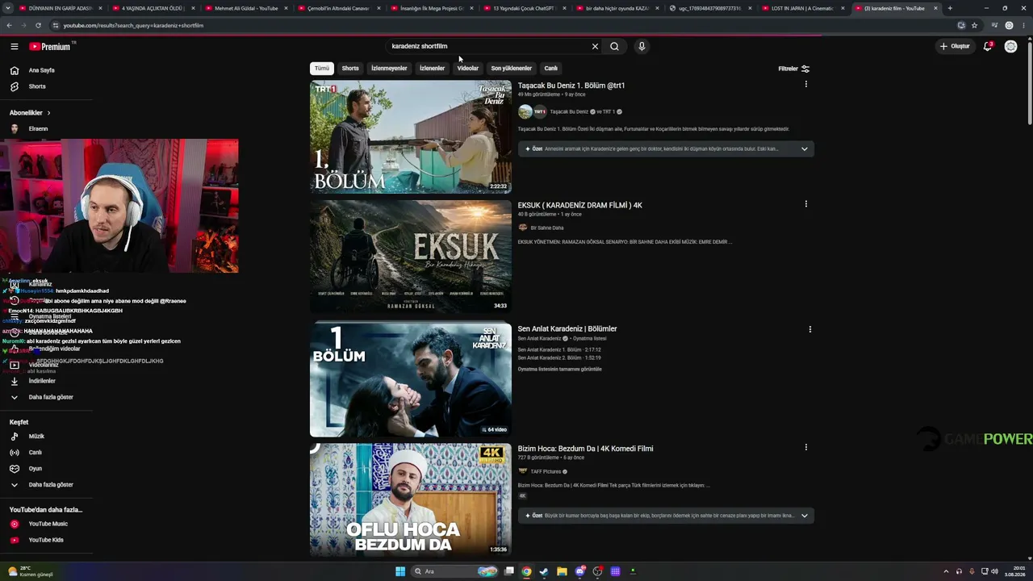
Task: Click inside the YouTube search field
Action: tap(488, 47)
